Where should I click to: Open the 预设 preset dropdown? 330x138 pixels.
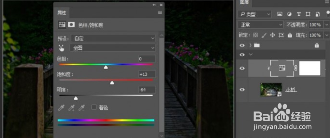coord(113,38)
